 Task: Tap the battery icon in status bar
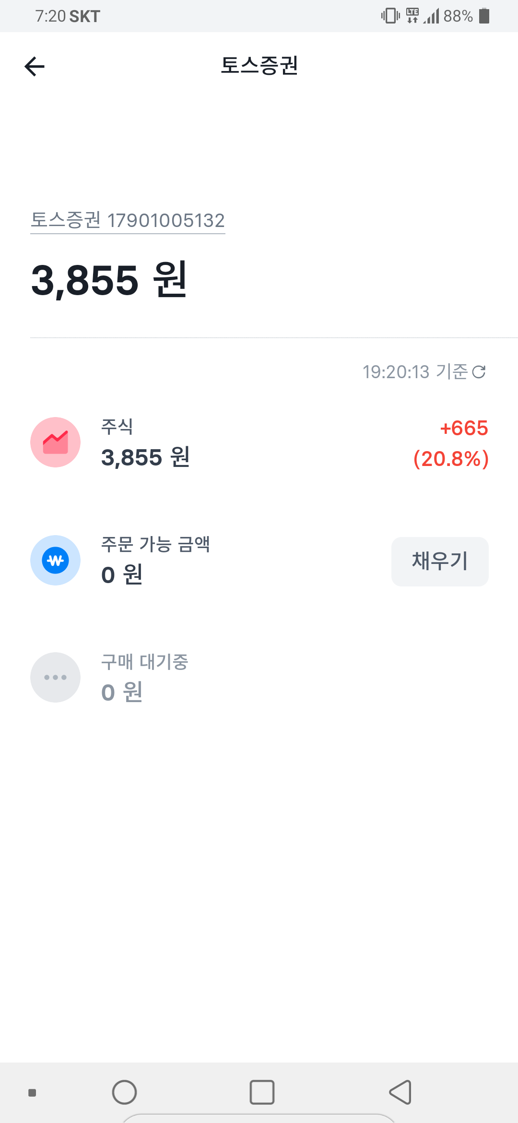pyautogui.click(x=484, y=16)
